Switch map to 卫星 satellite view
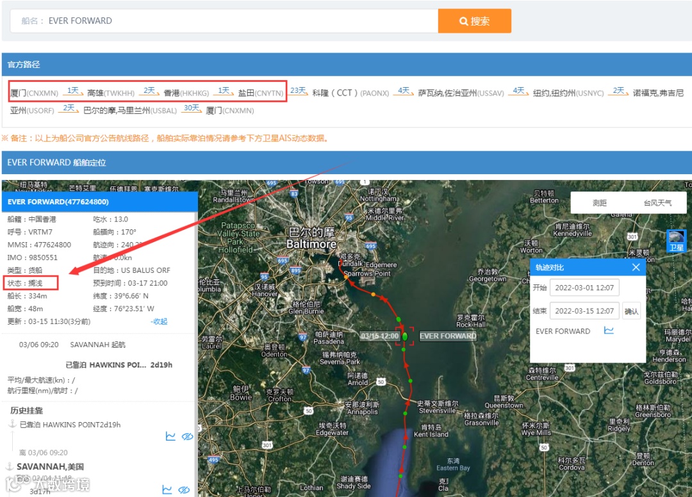Image resolution: width=692 pixels, height=497 pixels. click(x=676, y=241)
